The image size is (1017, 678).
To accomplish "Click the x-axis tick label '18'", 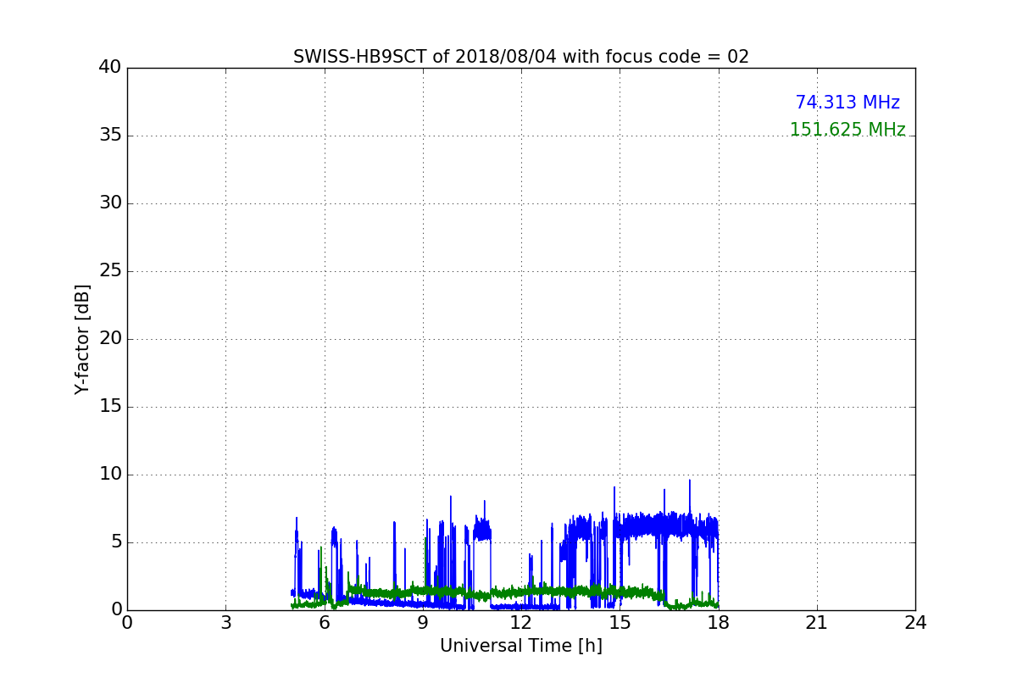I will [x=719, y=623].
